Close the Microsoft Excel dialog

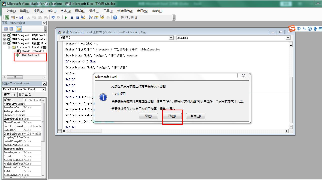point(243,76)
